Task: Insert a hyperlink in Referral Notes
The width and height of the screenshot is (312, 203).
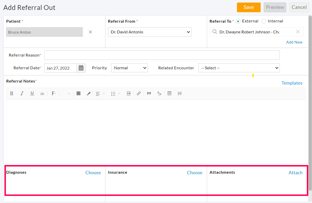Action: coord(139,93)
